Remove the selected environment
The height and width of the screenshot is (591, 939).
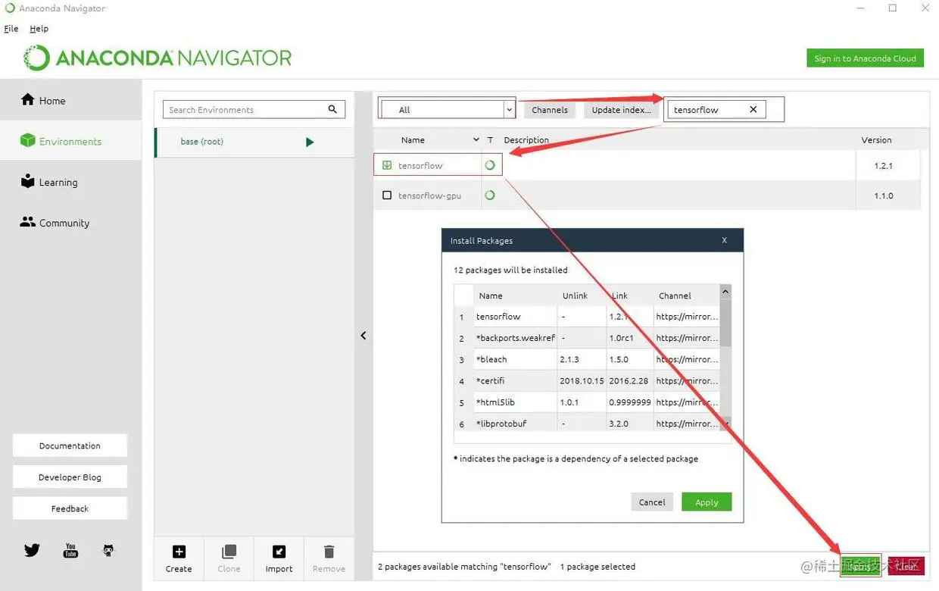coord(329,559)
